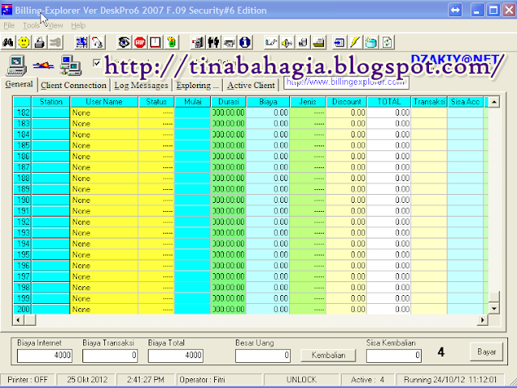This screenshot has height=388, width=517.
Task: Switch to the Active Client tab
Action: click(251, 85)
